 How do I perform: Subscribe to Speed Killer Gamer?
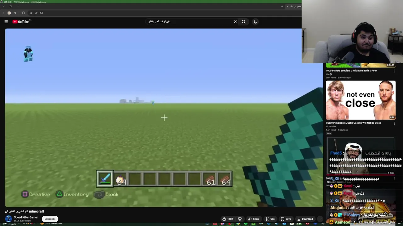tap(50, 219)
